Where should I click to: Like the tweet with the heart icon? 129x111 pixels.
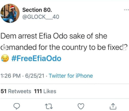[x=81, y=106]
